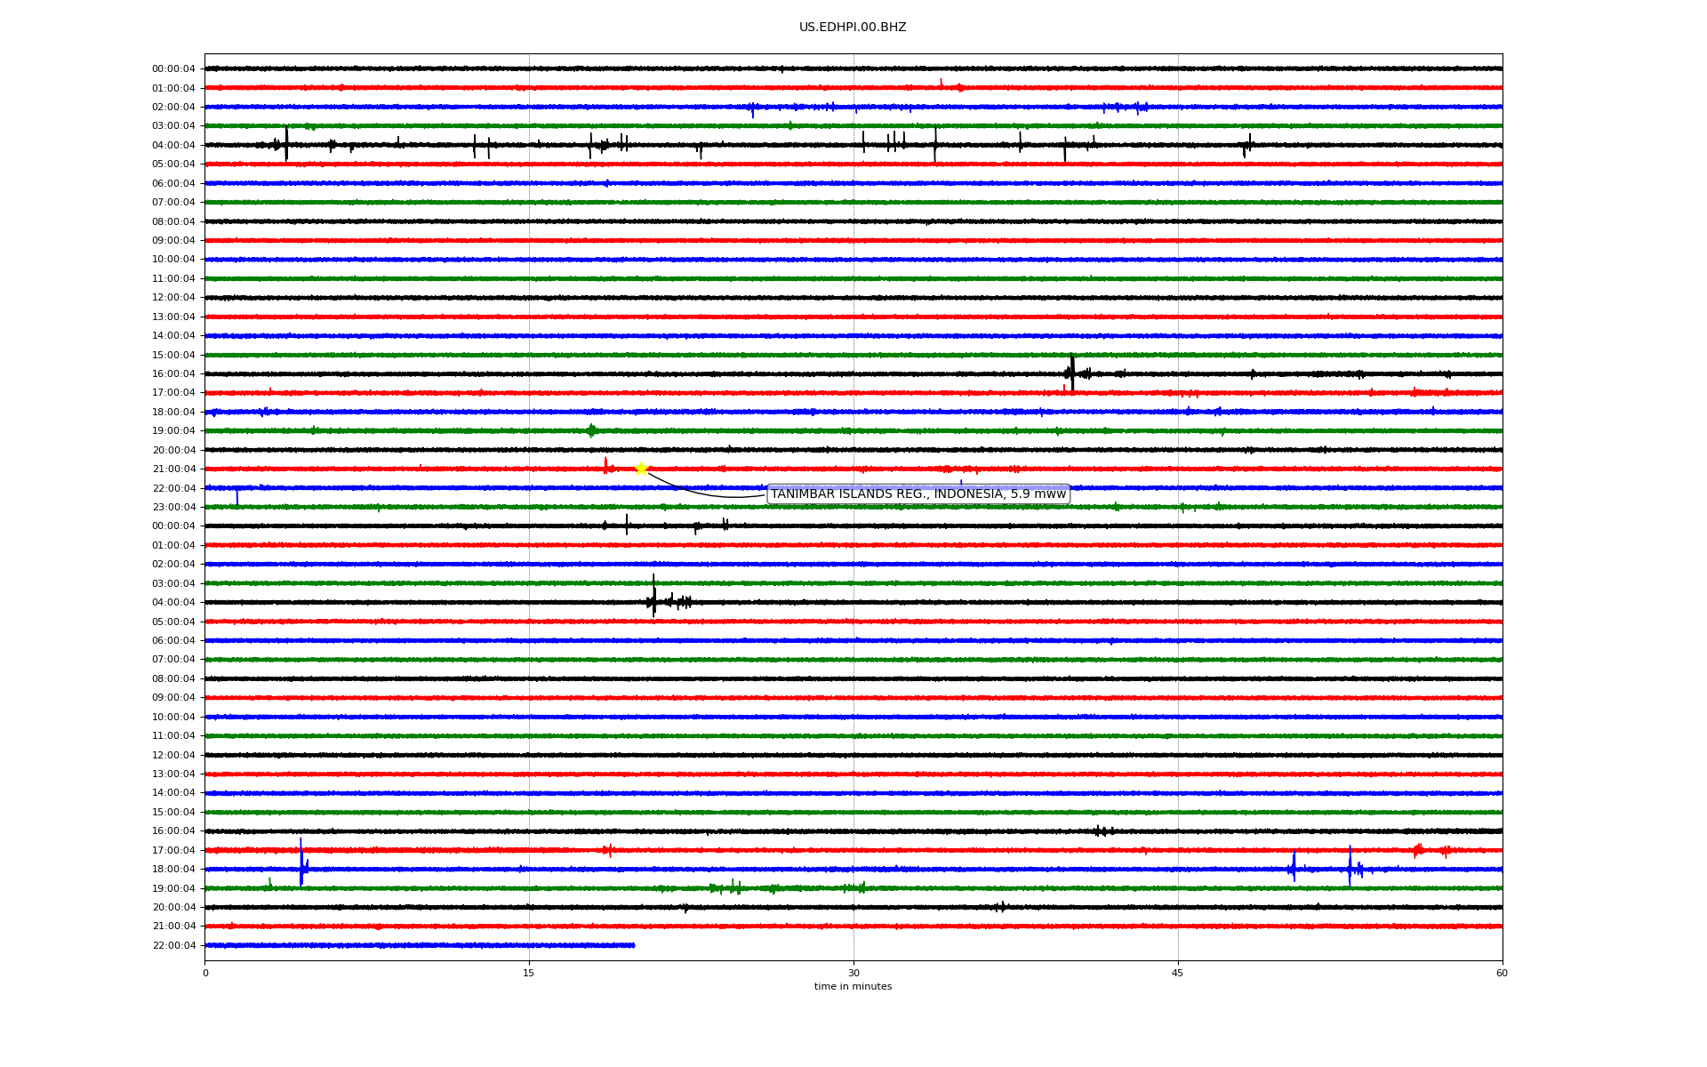Click the 15 minute x-axis tick label

pos(529,973)
